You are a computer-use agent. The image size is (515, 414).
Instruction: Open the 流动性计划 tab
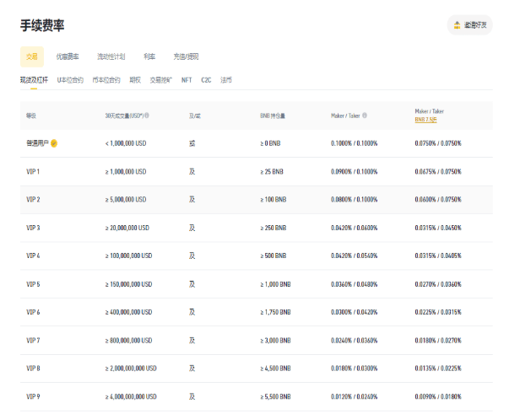111,56
